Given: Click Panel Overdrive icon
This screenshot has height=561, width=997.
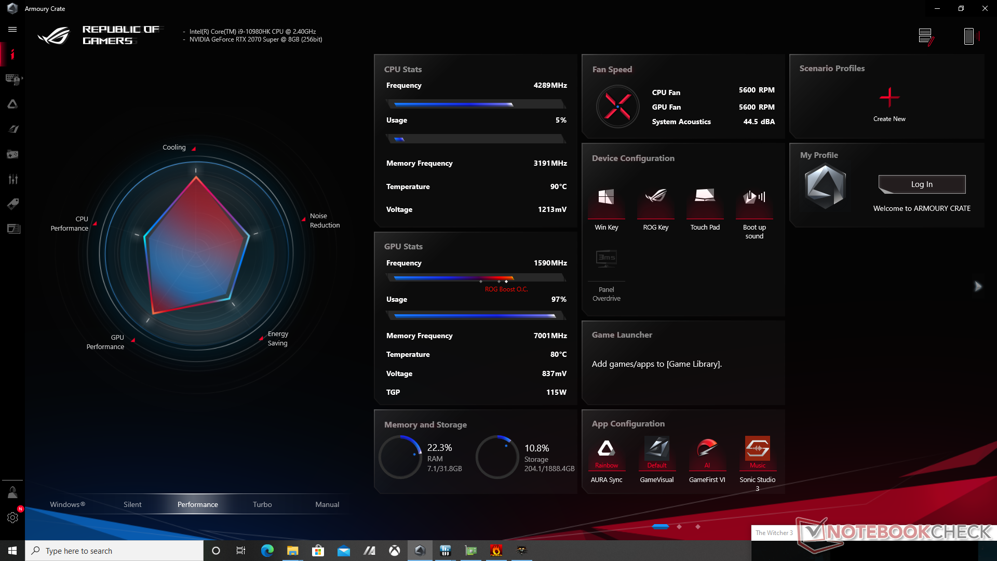Looking at the screenshot, I should click(606, 258).
